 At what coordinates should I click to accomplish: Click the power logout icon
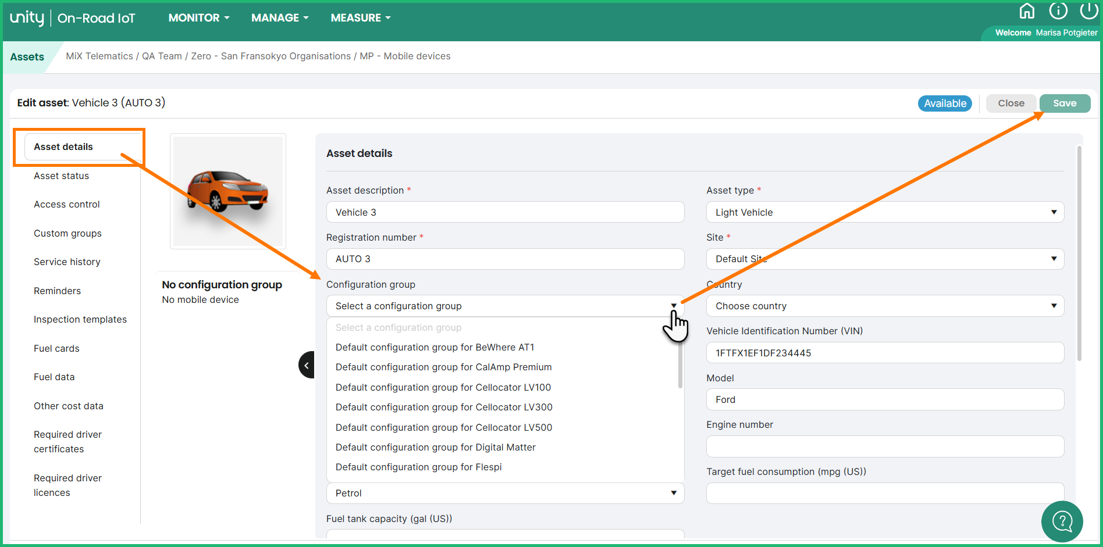[x=1089, y=10]
